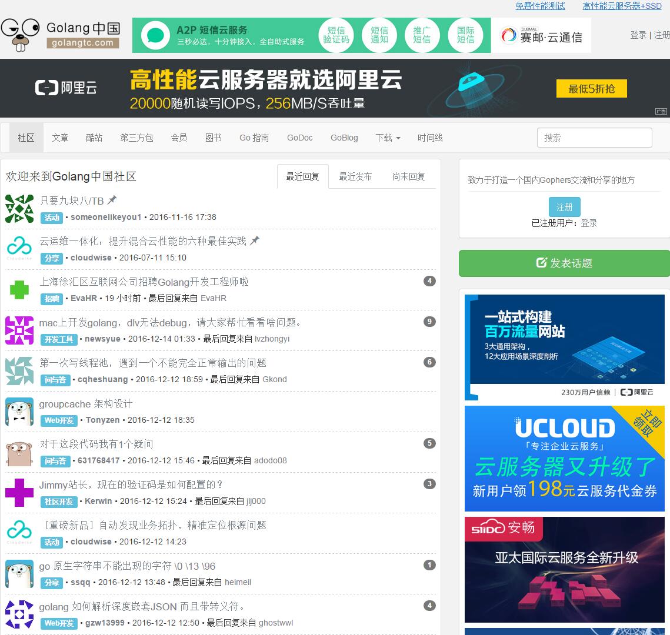Open last replier ghostwwl profile
Image resolution: width=670 pixels, height=635 pixels.
coord(276,623)
